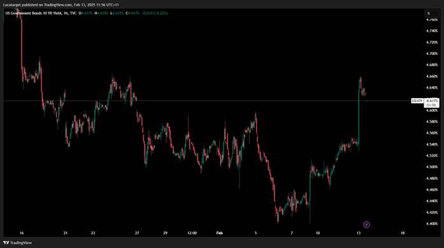
Task: Click the 27 date label on time axis
Action: (137, 233)
